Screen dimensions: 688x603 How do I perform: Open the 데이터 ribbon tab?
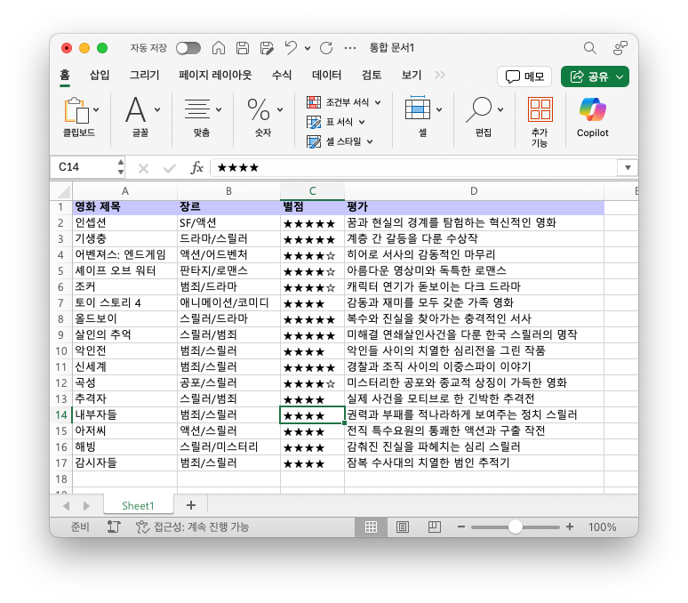(327, 76)
